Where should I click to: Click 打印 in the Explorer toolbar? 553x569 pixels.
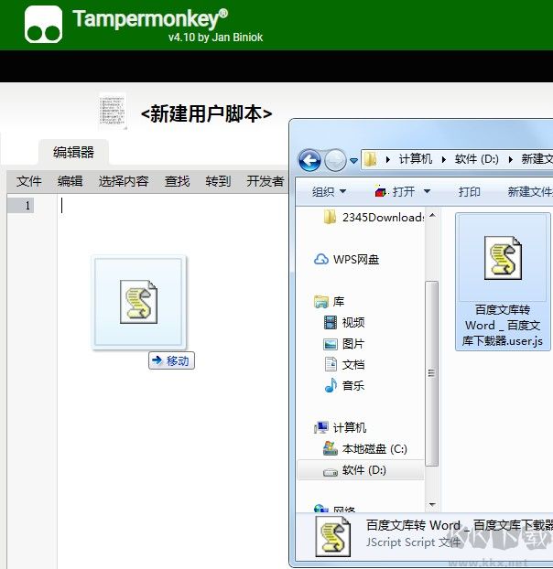(469, 191)
